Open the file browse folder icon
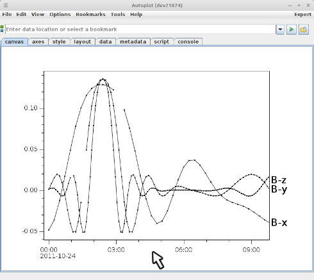This screenshot has width=314, height=280. 304,29
